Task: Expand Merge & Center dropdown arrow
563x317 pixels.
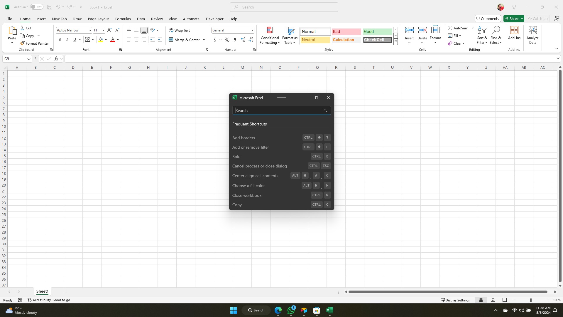Action: [204, 40]
